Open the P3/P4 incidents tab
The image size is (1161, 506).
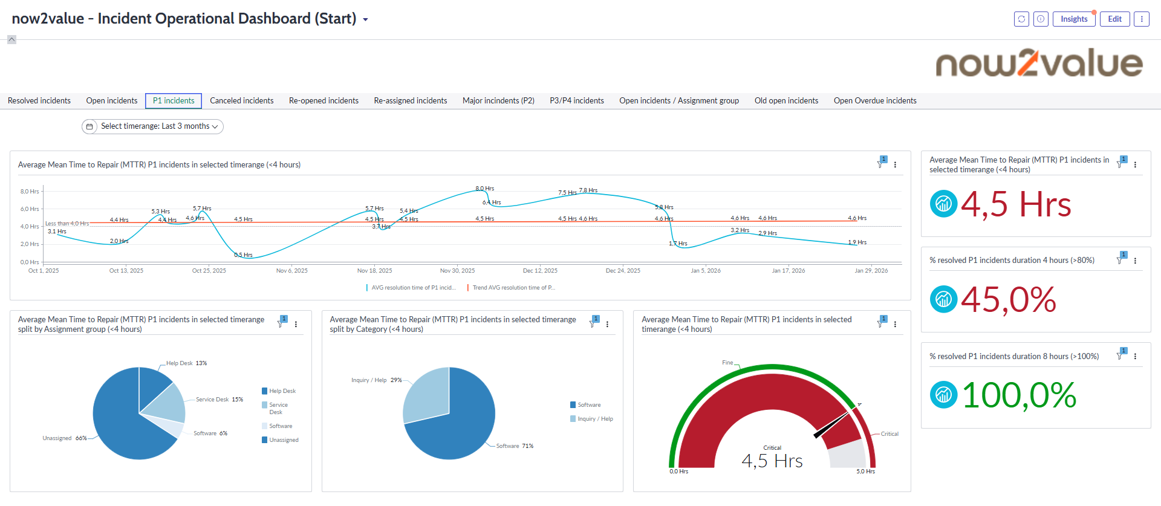[577, 101]
